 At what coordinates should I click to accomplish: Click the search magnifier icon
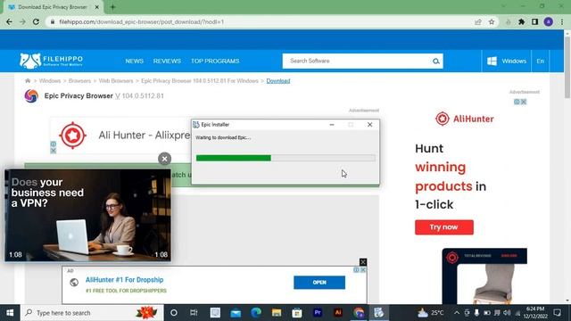click(436, 62)
